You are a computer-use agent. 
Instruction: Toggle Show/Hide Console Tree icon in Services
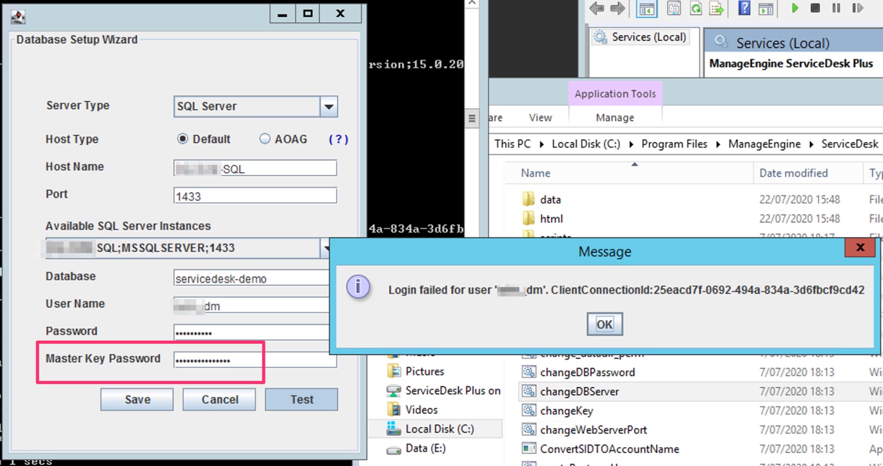(x=647, y=9)
